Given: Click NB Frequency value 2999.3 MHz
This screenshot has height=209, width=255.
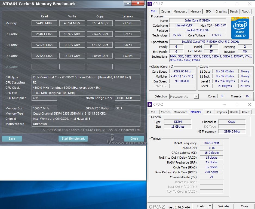Looking at the screenshot, I should (232, 131).
